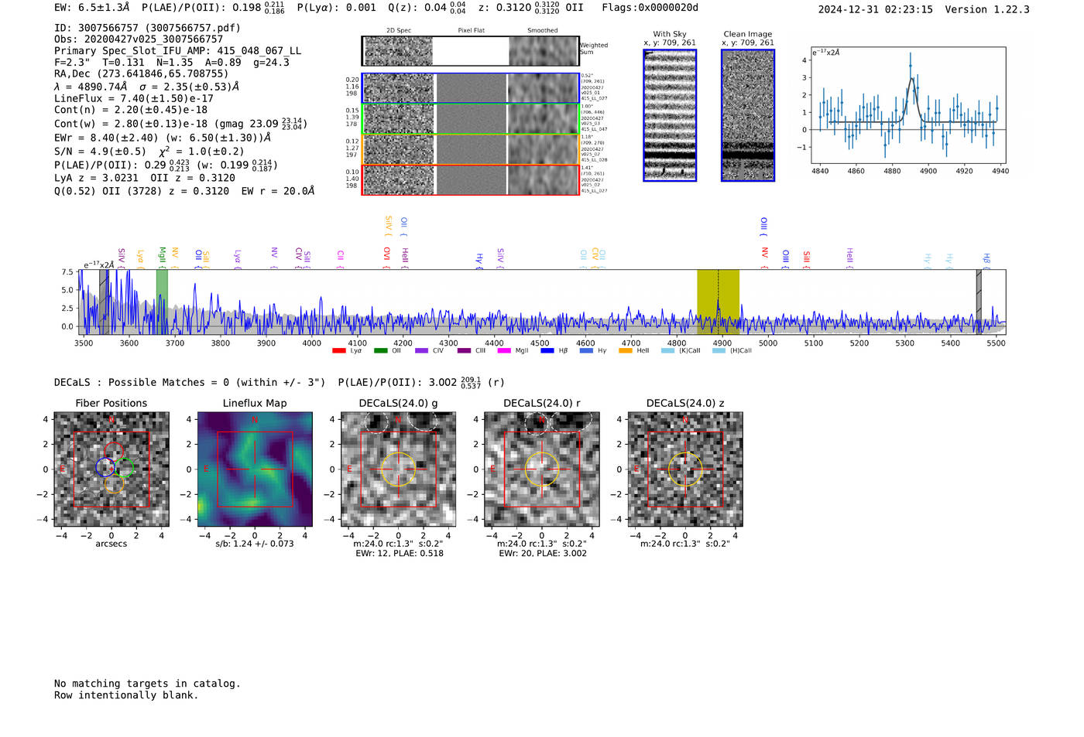The height and width of the screenshot is (737, 1084).
Task: Select the red-bordered fiber 2D spectrum row
Action: (470, 179)
